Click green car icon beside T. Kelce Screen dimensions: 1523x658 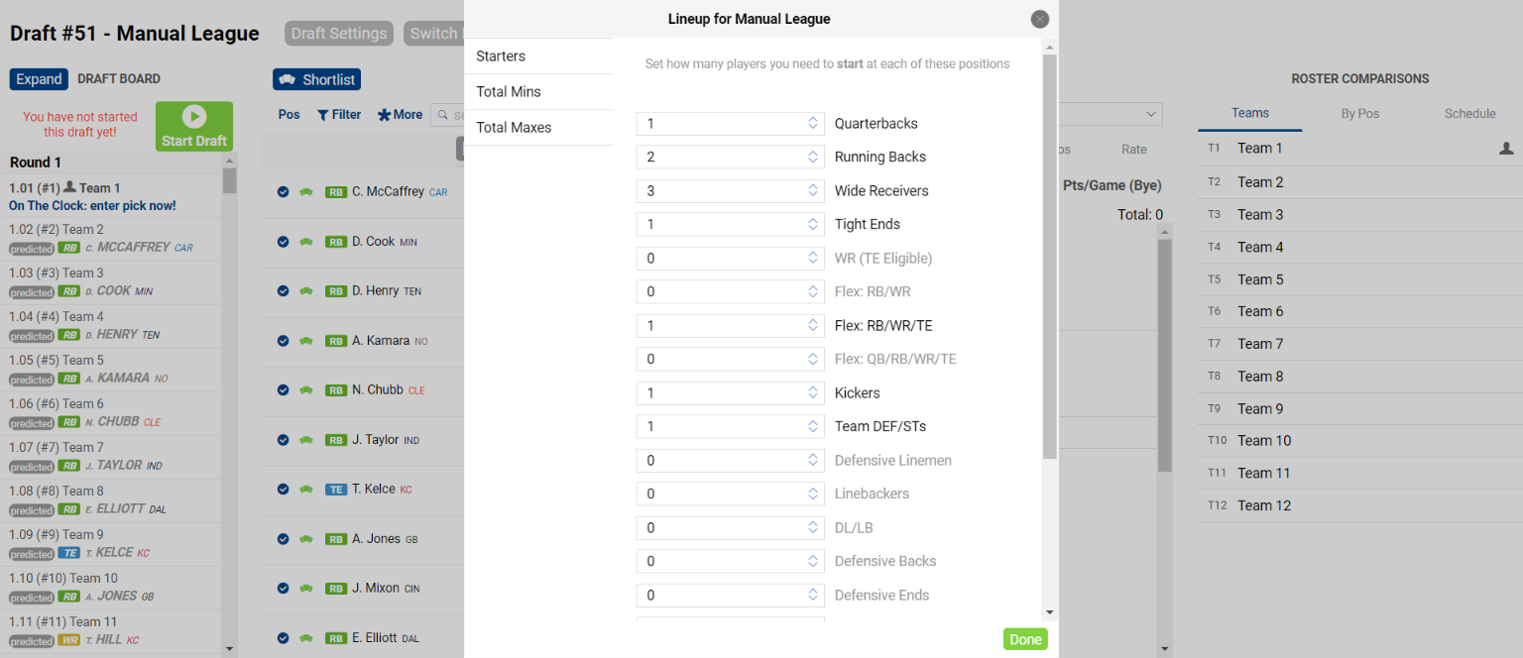pos(306,490)
